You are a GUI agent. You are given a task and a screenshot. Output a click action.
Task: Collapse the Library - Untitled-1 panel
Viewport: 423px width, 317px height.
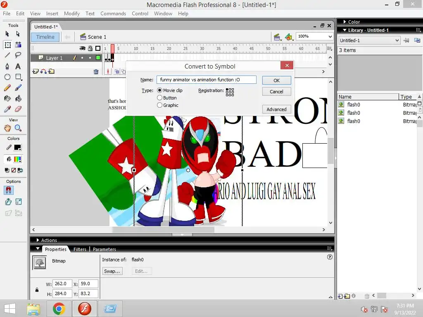[345, 30]
